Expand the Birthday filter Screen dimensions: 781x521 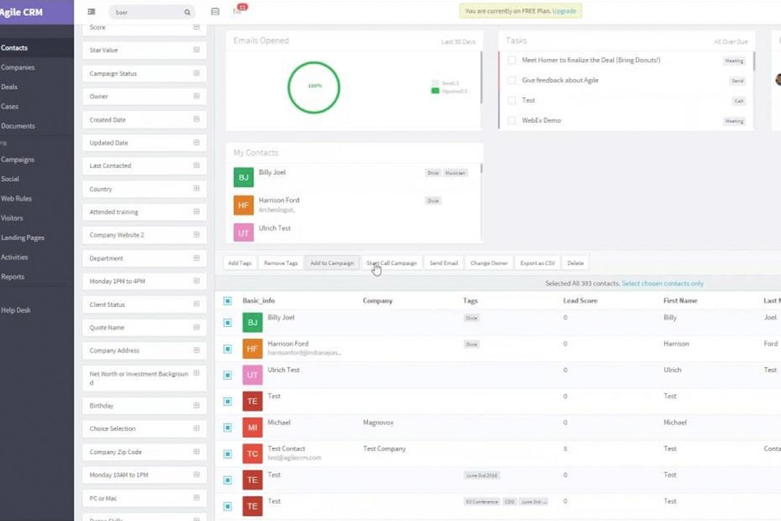197,405
